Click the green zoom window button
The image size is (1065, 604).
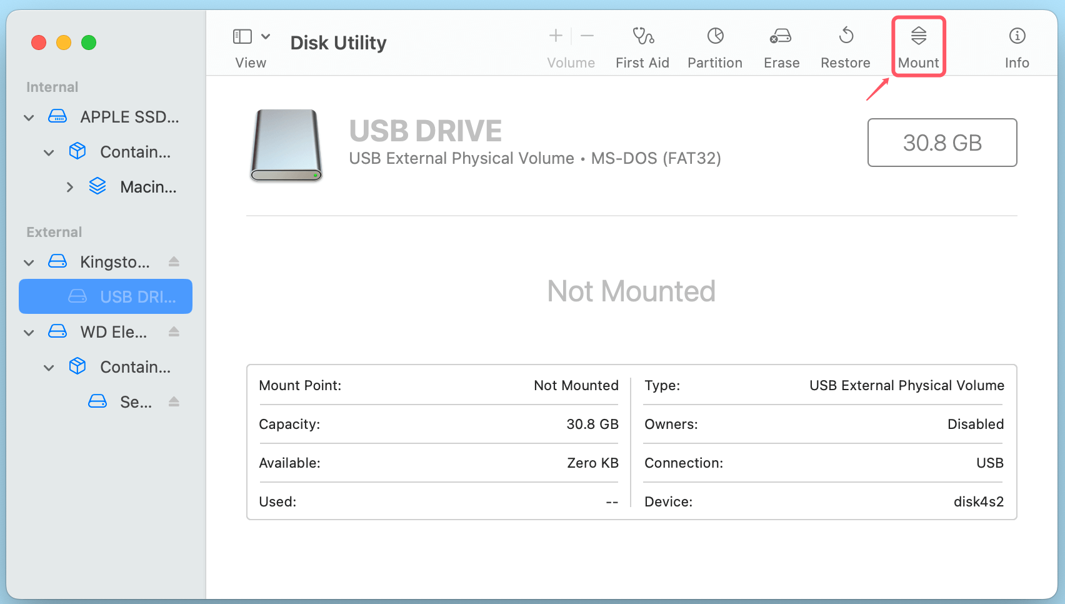89,43
